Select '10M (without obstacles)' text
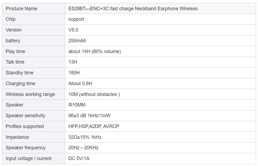The width and height of the screenshot is (258, 166). 94,94
